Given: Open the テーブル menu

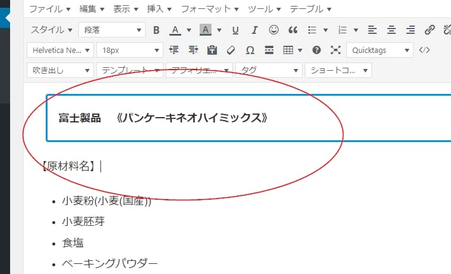Looking at the screenshot, I should (x=311, y=10).
